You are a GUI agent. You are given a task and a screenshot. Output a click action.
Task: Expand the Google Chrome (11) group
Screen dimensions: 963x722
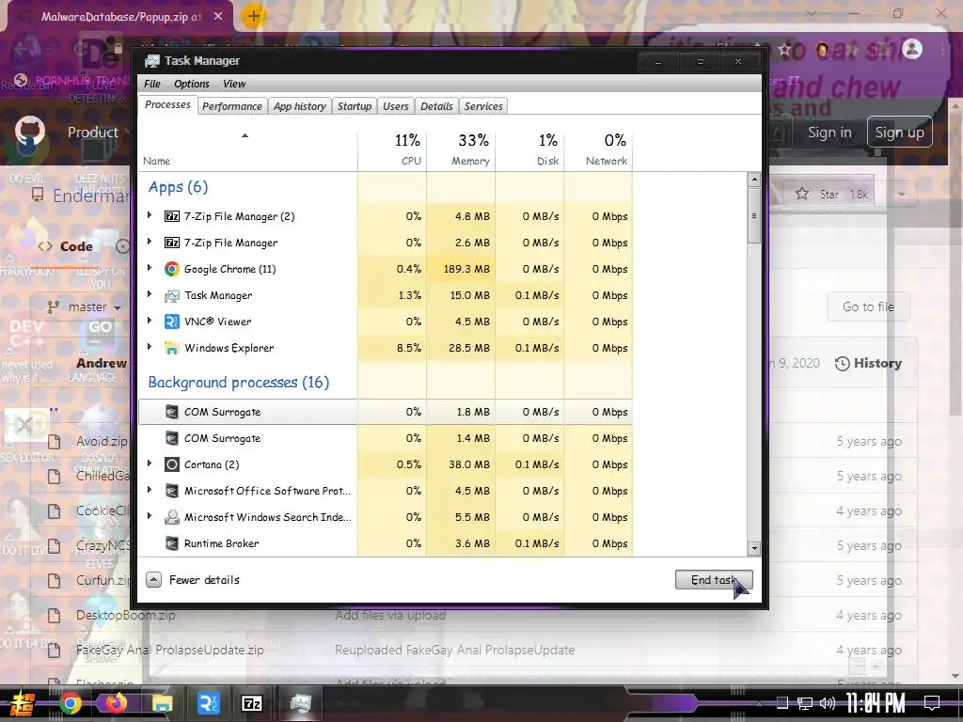click(x=150, y=268)
